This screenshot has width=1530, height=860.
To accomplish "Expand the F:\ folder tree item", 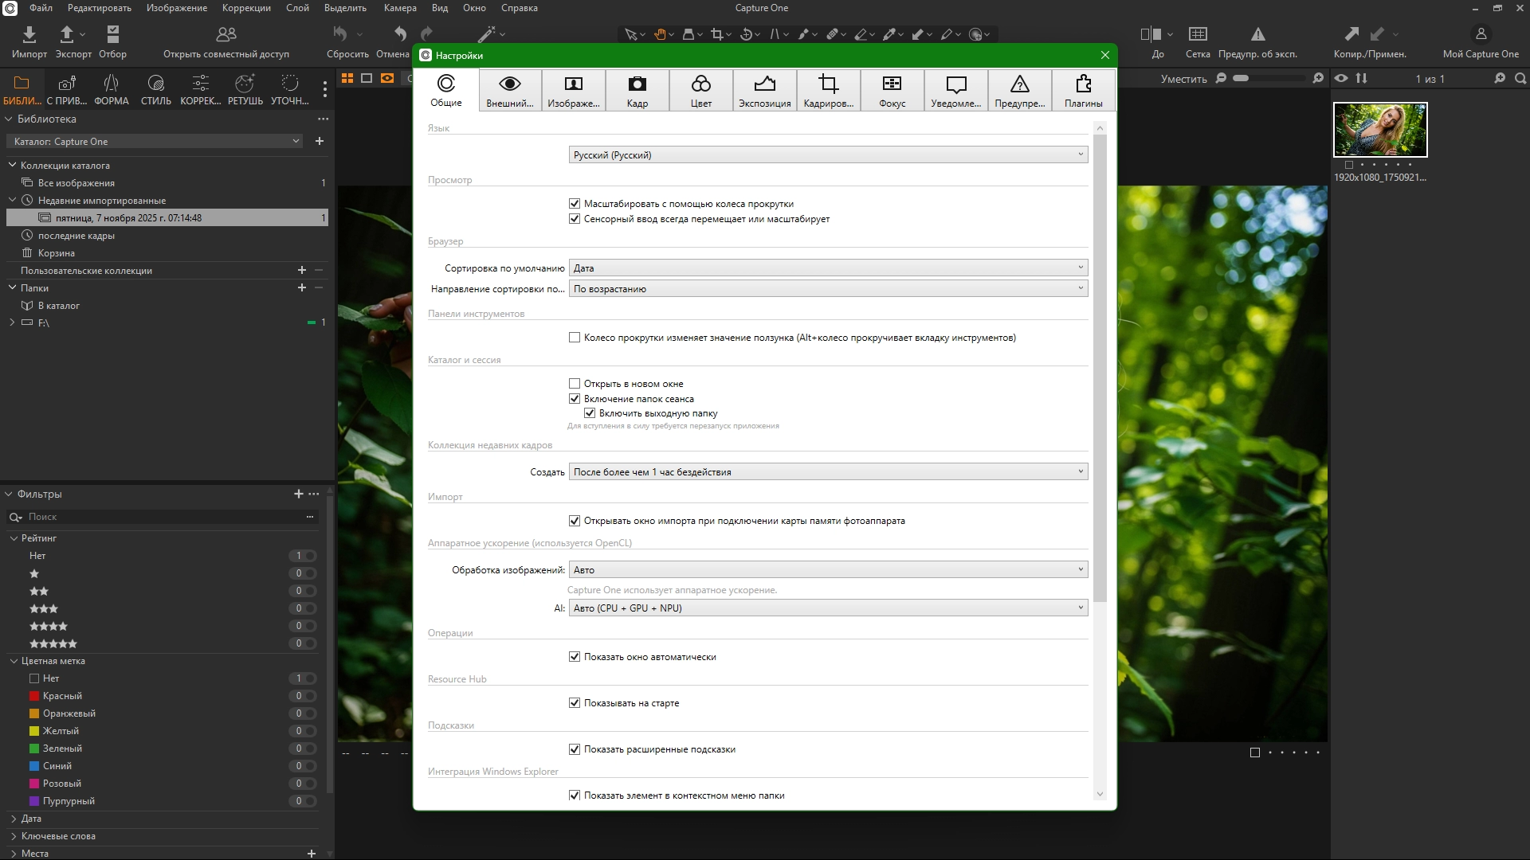I will pyautogui.click(x=12, y=322).
